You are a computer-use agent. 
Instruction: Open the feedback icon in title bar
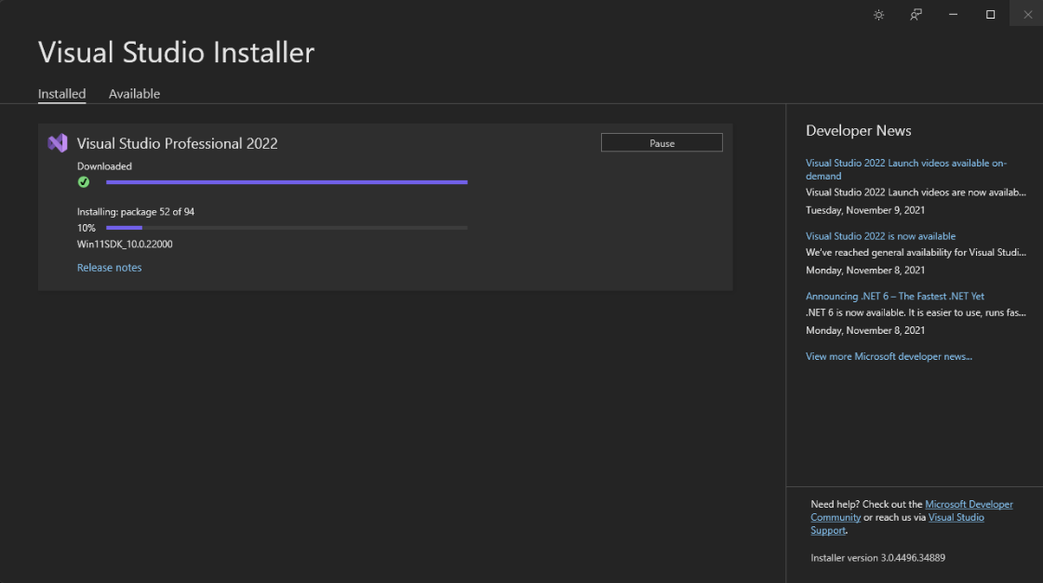(916, 15)
